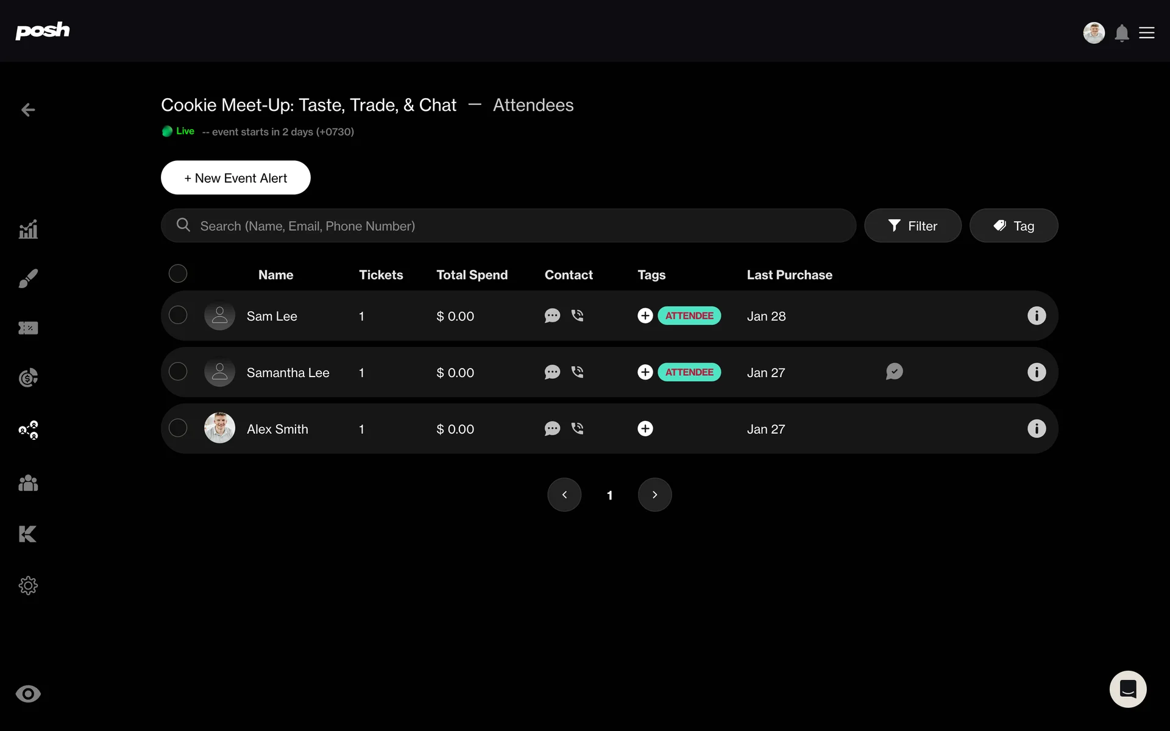Open the Filter dropdown
The height and width of the screenshot is (731, 1170).
tap(912, 226)
